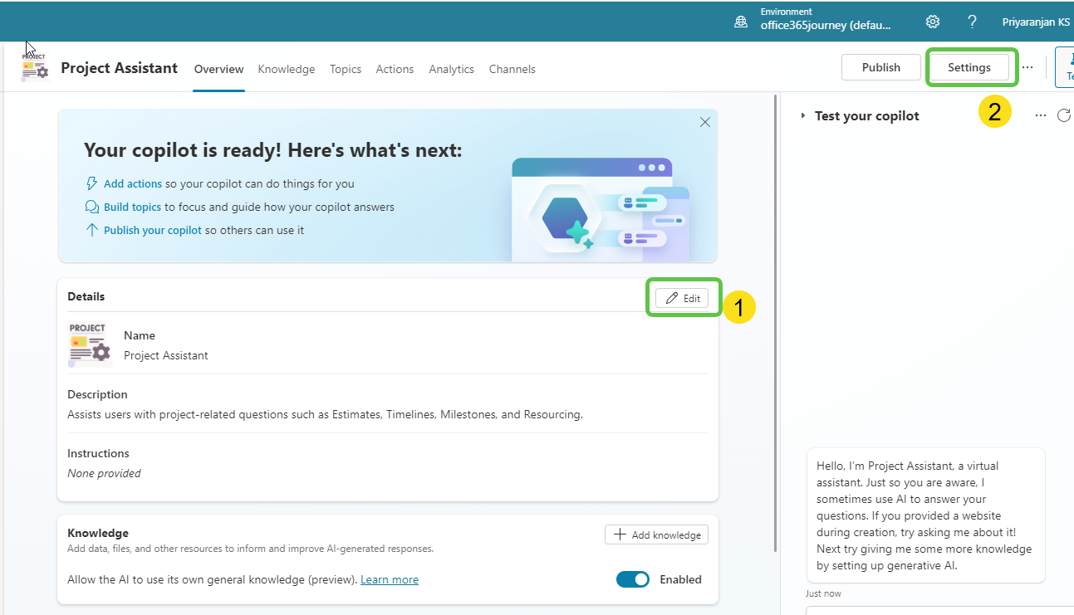Open the Learn more link
Image resolution: width=1074 pixels, height=615 pixels.
pos(389,579)
